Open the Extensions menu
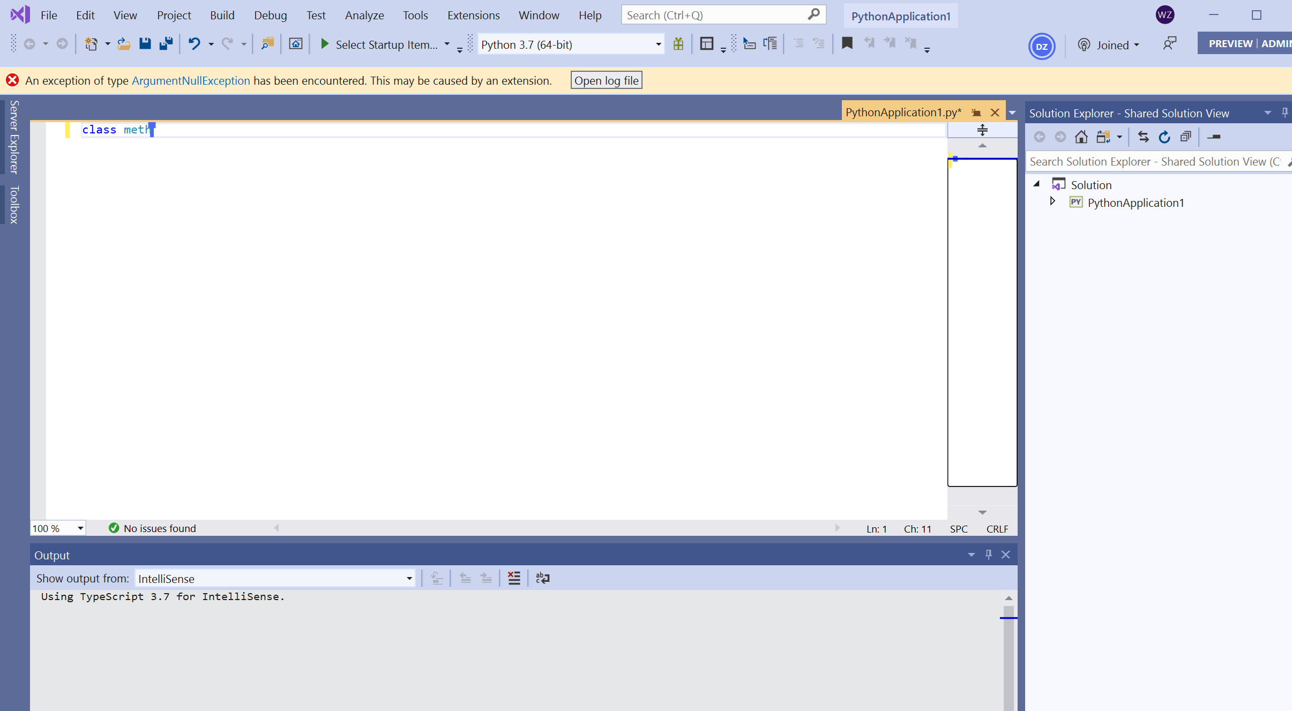 point(473,15)
